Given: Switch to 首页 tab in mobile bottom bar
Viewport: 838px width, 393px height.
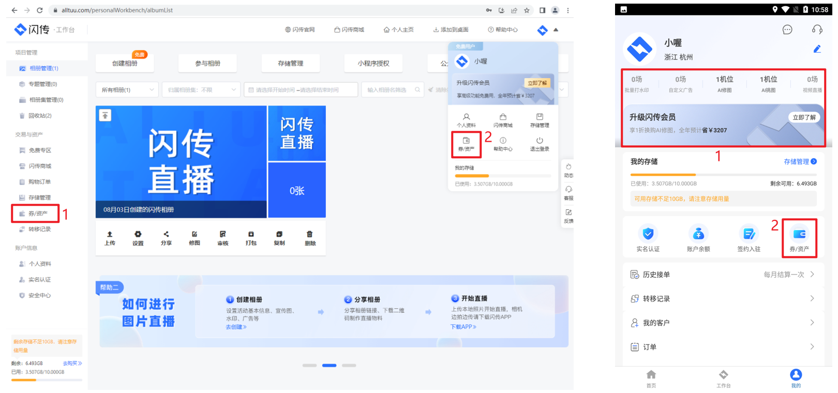Looking at the screenshot, I should (x=651, y=379).
